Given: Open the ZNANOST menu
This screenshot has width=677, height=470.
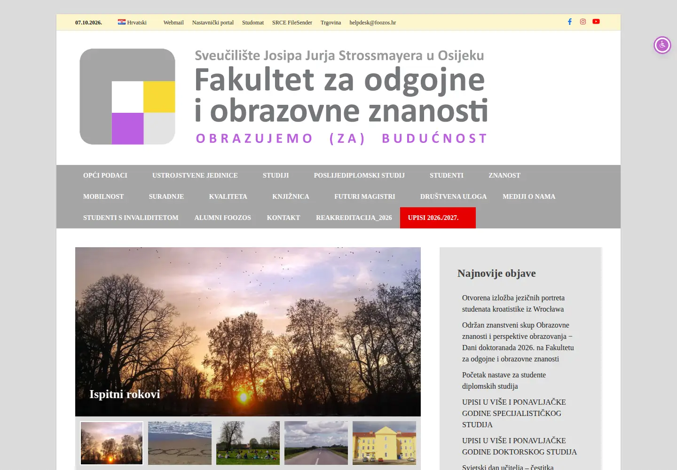Looking at the screenshot, I should tap(504, 175).
